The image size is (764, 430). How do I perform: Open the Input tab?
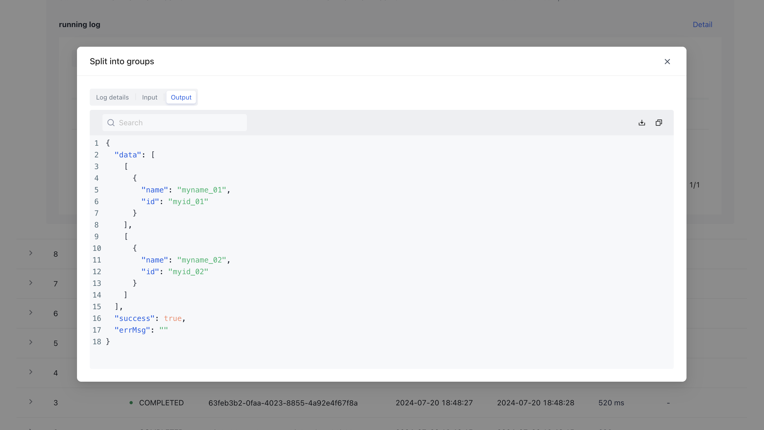tap(149, 97)
